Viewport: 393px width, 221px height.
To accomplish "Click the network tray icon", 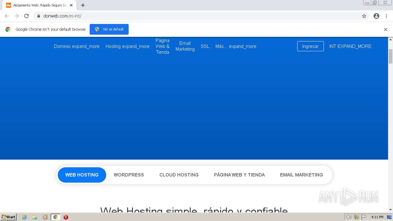I will coord(356,217).
